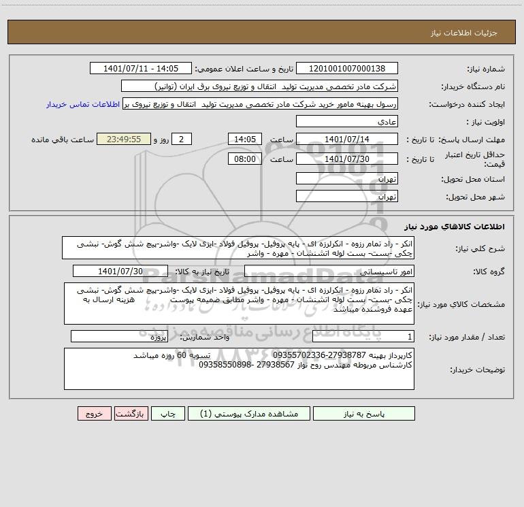
Task: Click the توضیحات خریدار label
Action: 477,370
